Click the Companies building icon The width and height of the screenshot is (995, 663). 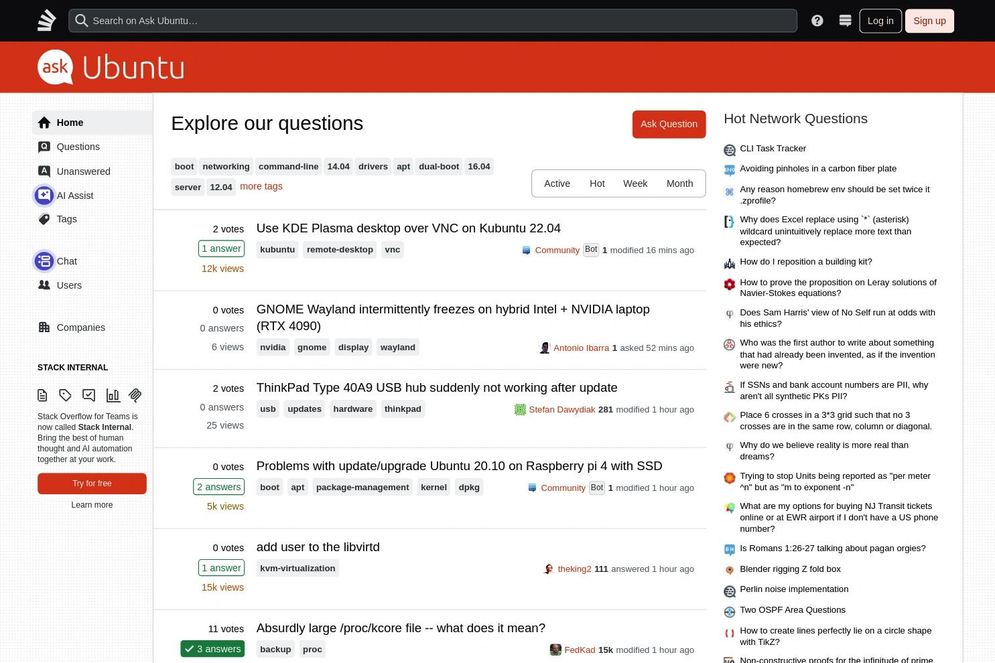44,327
